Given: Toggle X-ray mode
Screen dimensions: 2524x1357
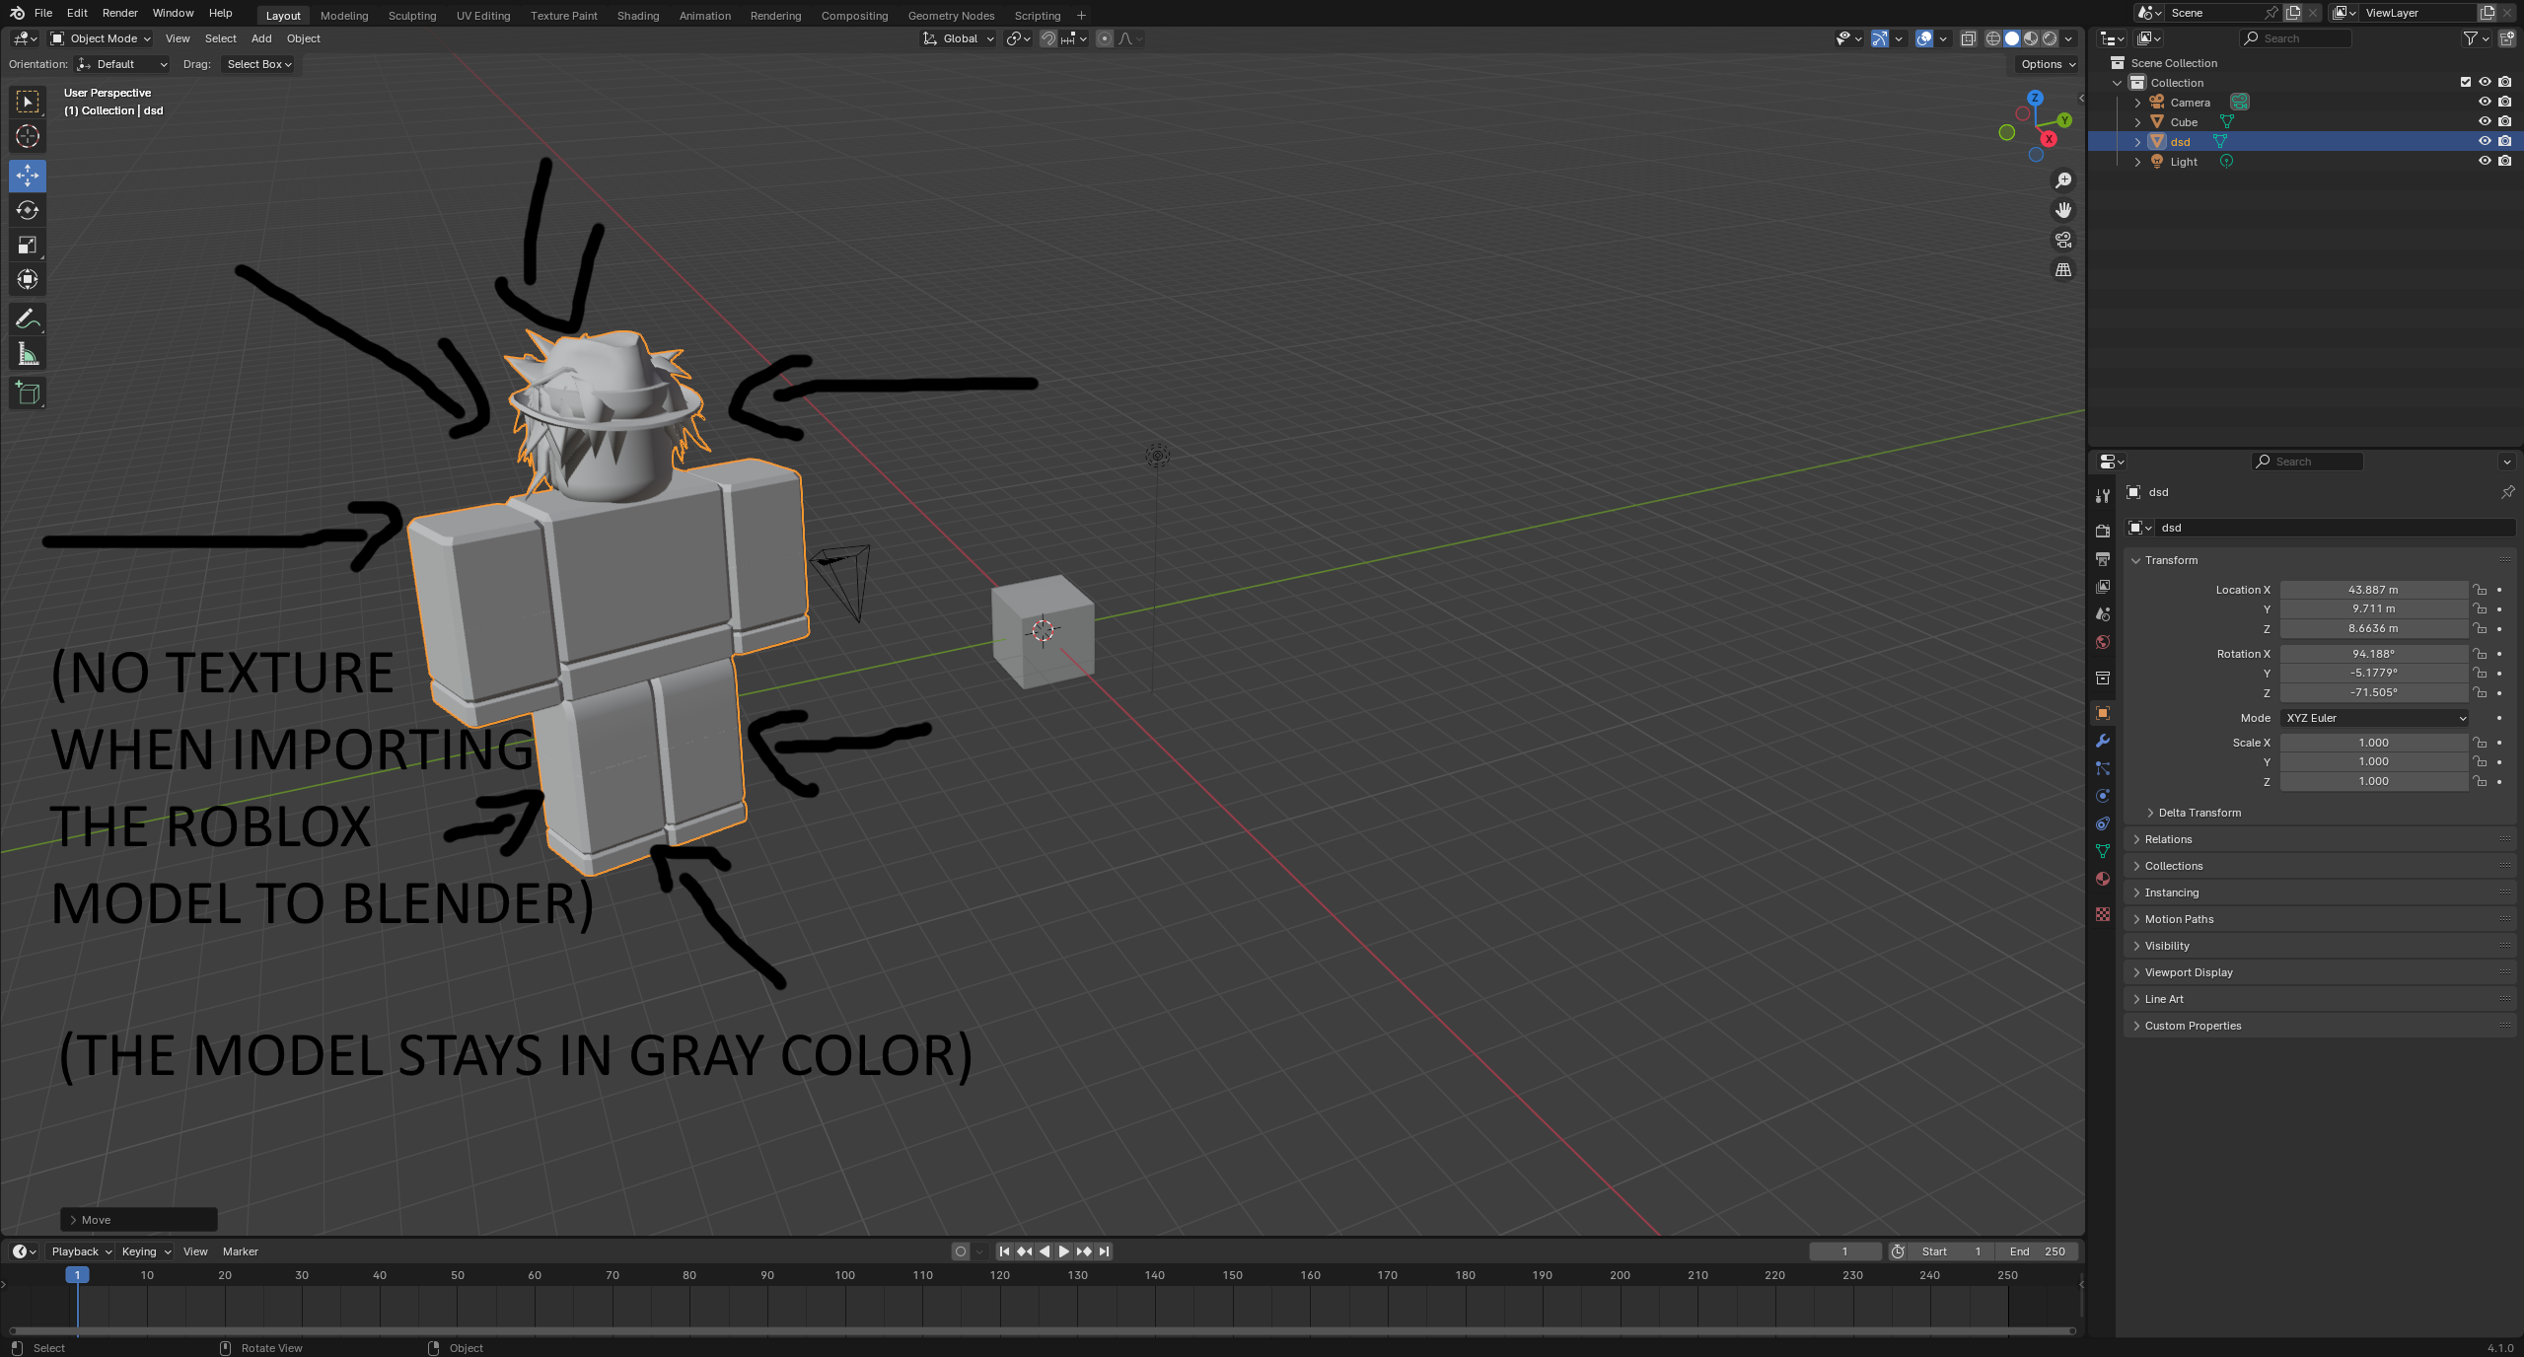Looking at the screenshot, I should [x=1968, y=38].
